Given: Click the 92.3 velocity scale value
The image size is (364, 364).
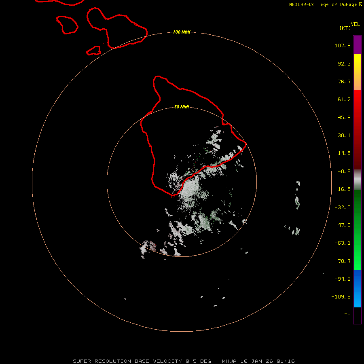Looking at the screenshot, I should (344, 63).
